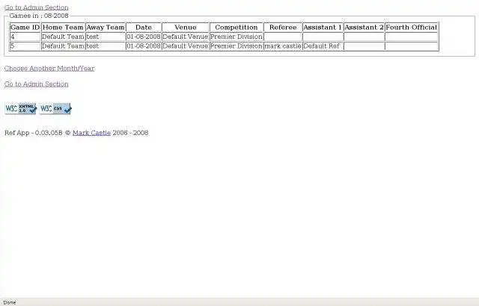Click the Competition column header
479x306 pixels.
click(237, 28)
